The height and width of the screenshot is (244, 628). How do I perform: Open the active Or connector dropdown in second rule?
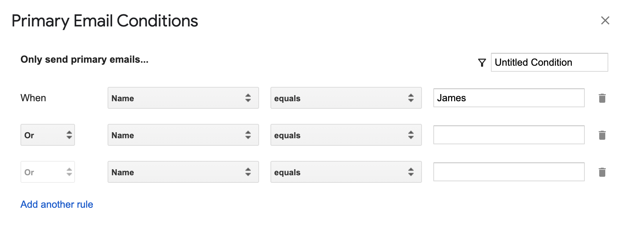click(x=47, y=135)
